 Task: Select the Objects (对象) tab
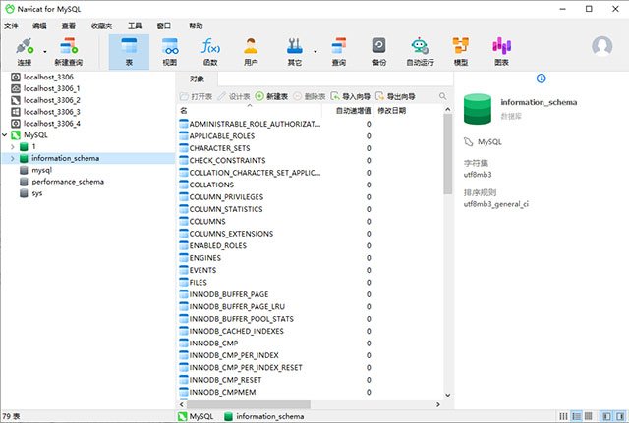[197, 79]
